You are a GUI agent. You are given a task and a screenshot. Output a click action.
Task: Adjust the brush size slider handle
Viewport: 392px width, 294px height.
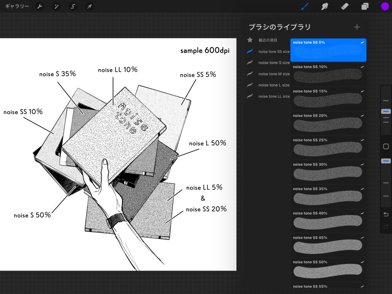386,111
